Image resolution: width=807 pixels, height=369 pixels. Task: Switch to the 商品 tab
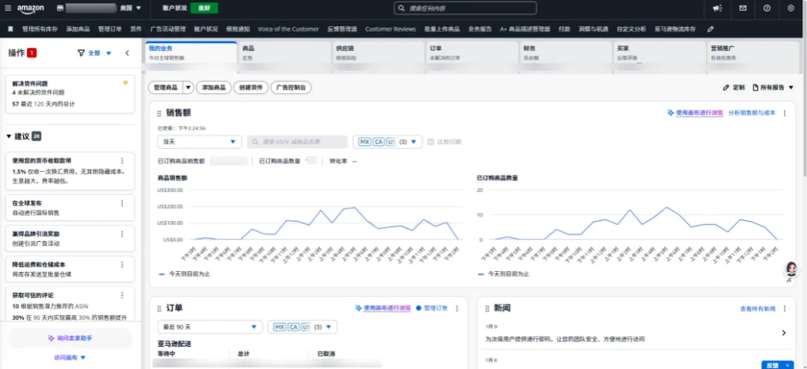pyautogui.click(x=285, y=53)
